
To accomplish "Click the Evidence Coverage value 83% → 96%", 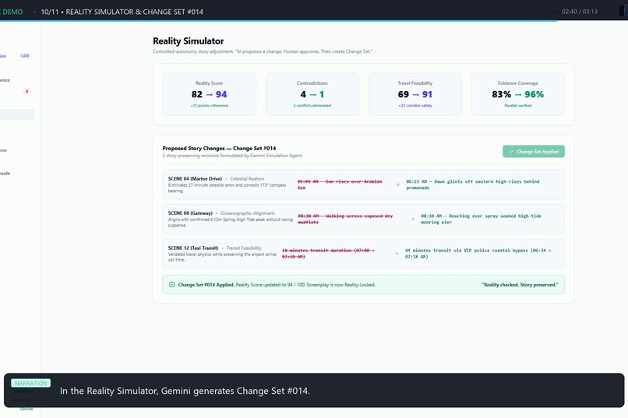I will 518,94.
